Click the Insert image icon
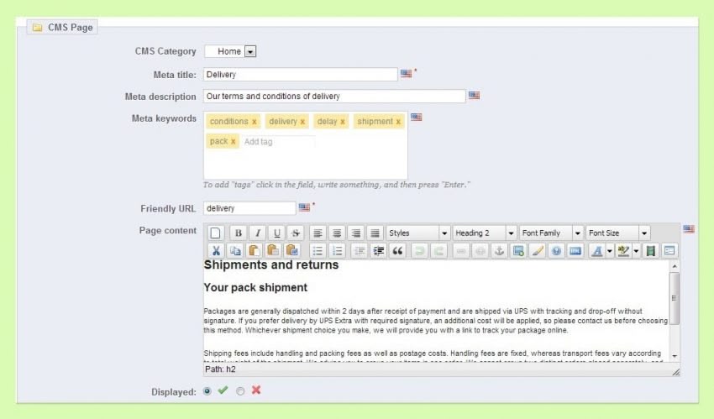Viewport: 714px width, 419px height. click(518, 251)
